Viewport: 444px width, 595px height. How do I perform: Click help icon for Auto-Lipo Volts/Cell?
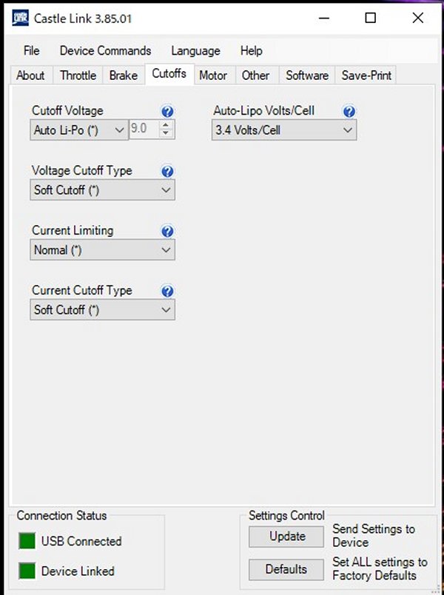click(x=349, y=112)
